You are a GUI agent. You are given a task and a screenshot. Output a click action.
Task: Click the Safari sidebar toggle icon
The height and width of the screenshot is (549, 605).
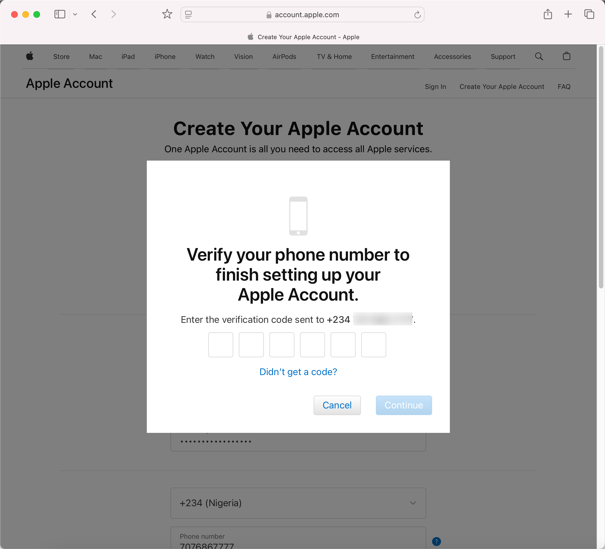pos(60,14)
